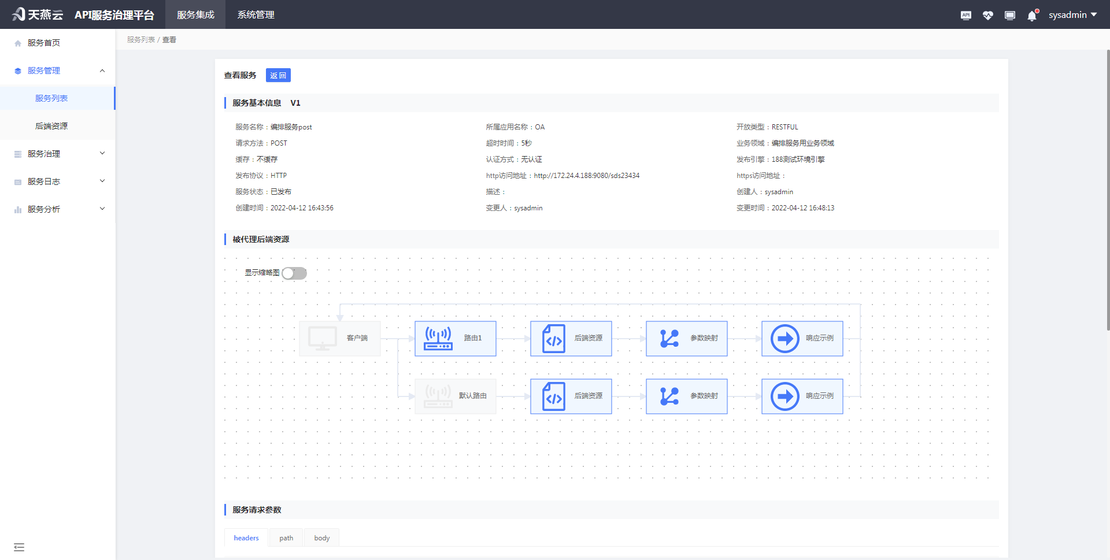Switch to the 系统管理 top menu
Image resolution: width=1110 pixels, height=560 pixels.
[255, 14]
